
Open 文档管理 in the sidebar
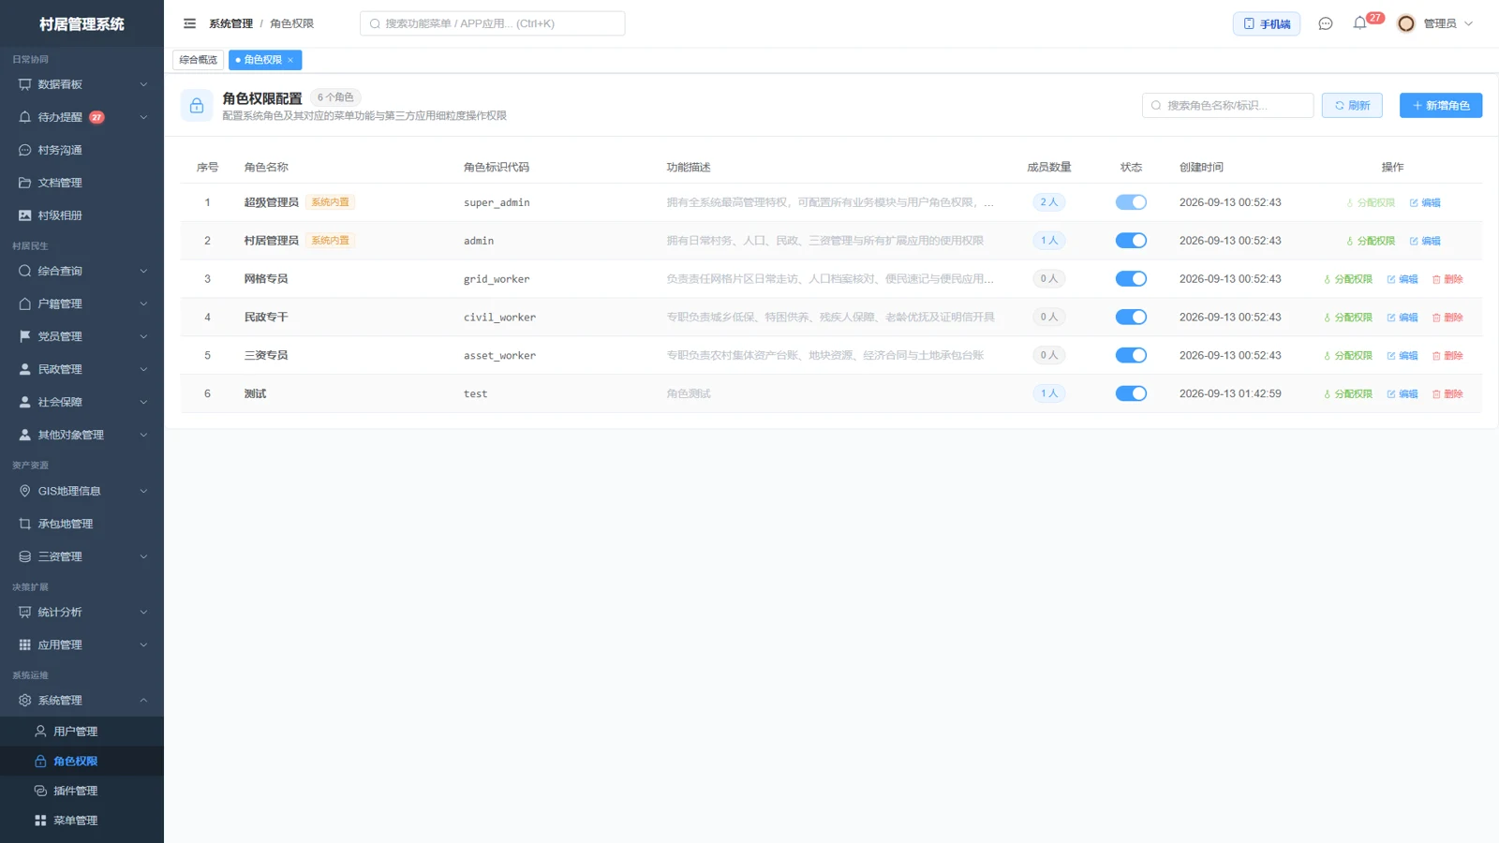click(82, 183)
